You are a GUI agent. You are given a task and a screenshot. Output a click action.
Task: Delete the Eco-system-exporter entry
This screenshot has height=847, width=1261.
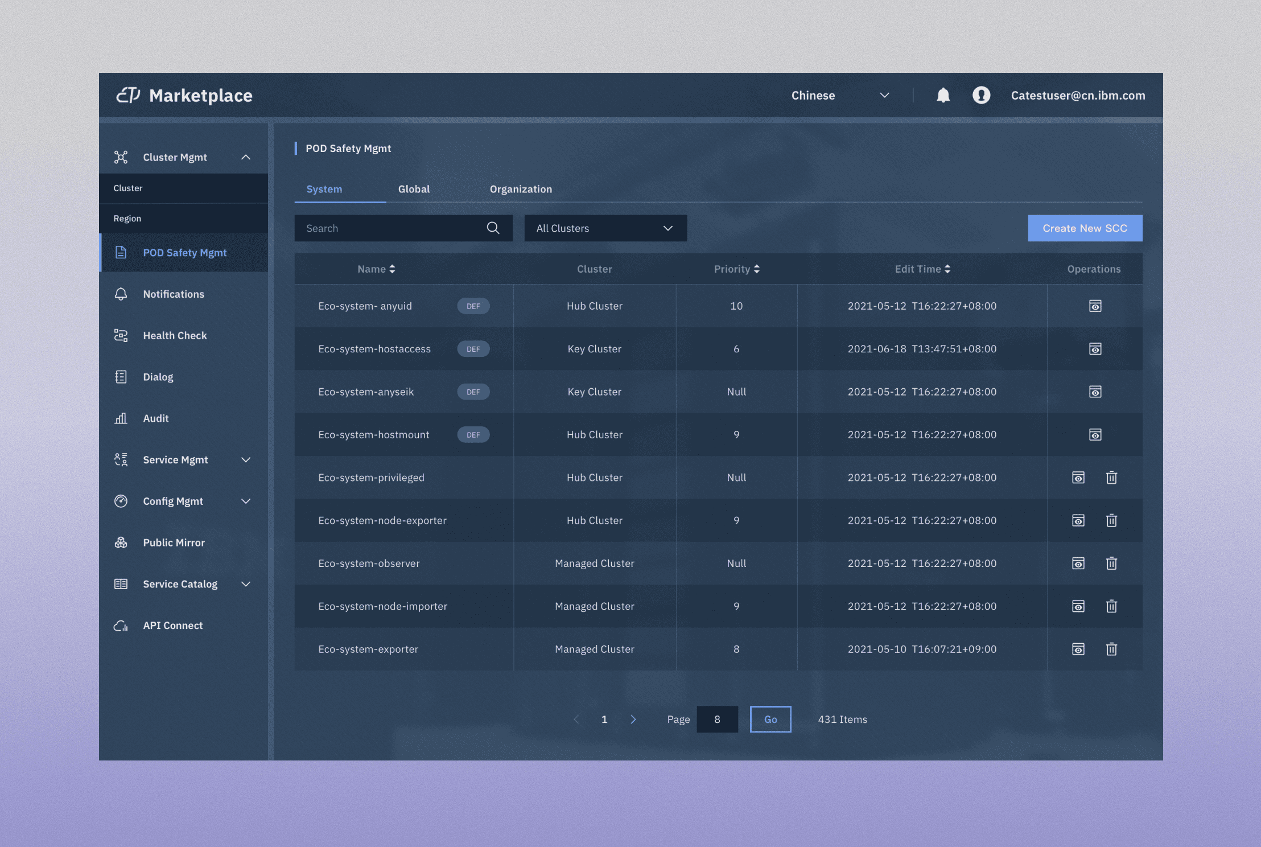[x=1111, y=649]
